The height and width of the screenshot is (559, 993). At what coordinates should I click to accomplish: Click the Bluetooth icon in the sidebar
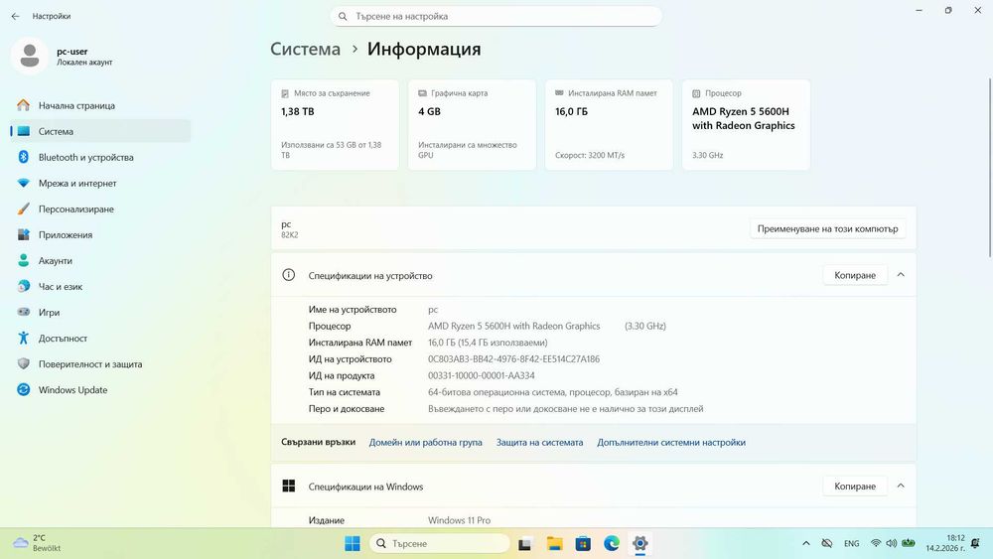click(24, 157)
